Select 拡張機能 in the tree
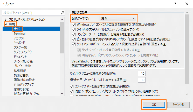 coord(20,71)
